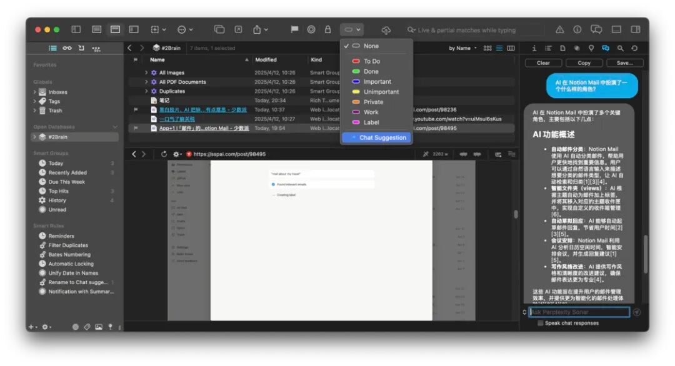Click the send arrow beside the chat input

pyautogui.click(x=637, y=312)
